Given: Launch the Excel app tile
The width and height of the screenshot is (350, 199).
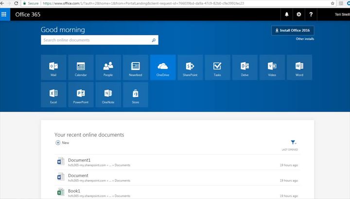Looking at the screenshot, I should [x=53, y=95].
